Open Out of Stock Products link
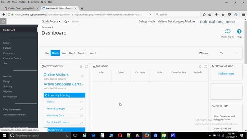 (x=58, y=122)
